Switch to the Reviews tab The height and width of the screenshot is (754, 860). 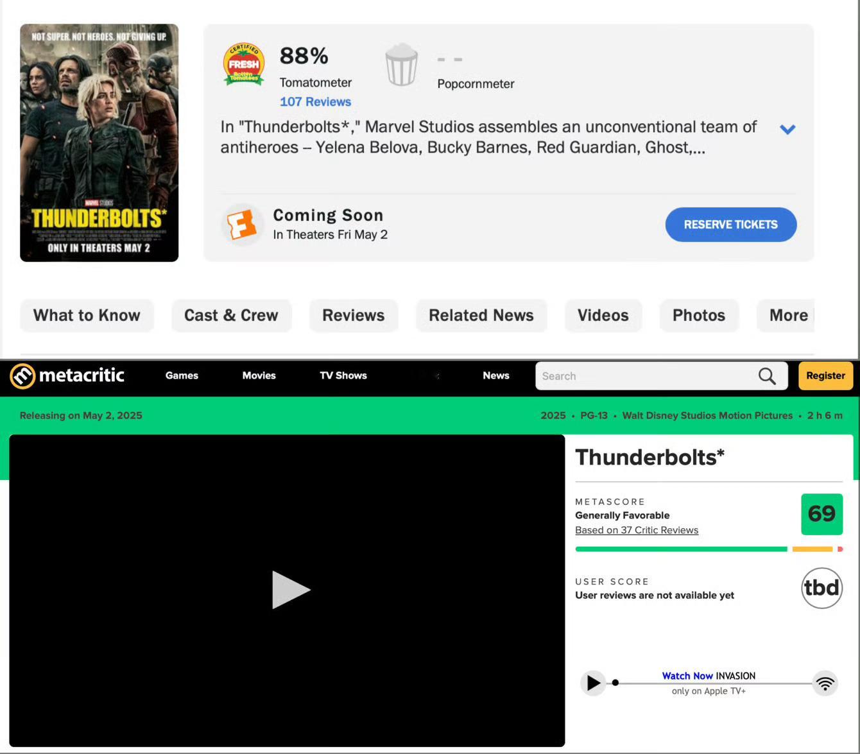pos(354,315)
